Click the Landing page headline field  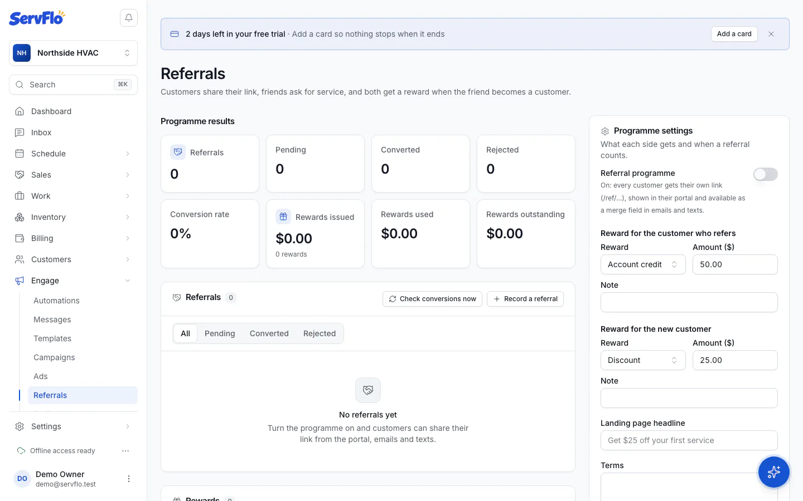689,440
